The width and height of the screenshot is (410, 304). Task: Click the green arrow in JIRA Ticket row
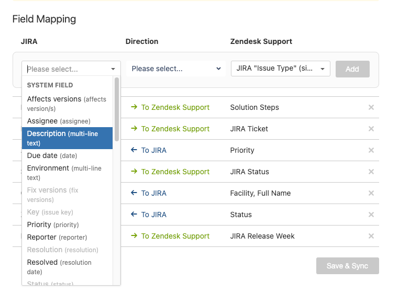click(134, 128)
